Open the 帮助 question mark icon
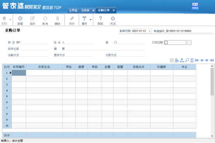The width and height of the screenshot is (215, 143). pos(101,19)
